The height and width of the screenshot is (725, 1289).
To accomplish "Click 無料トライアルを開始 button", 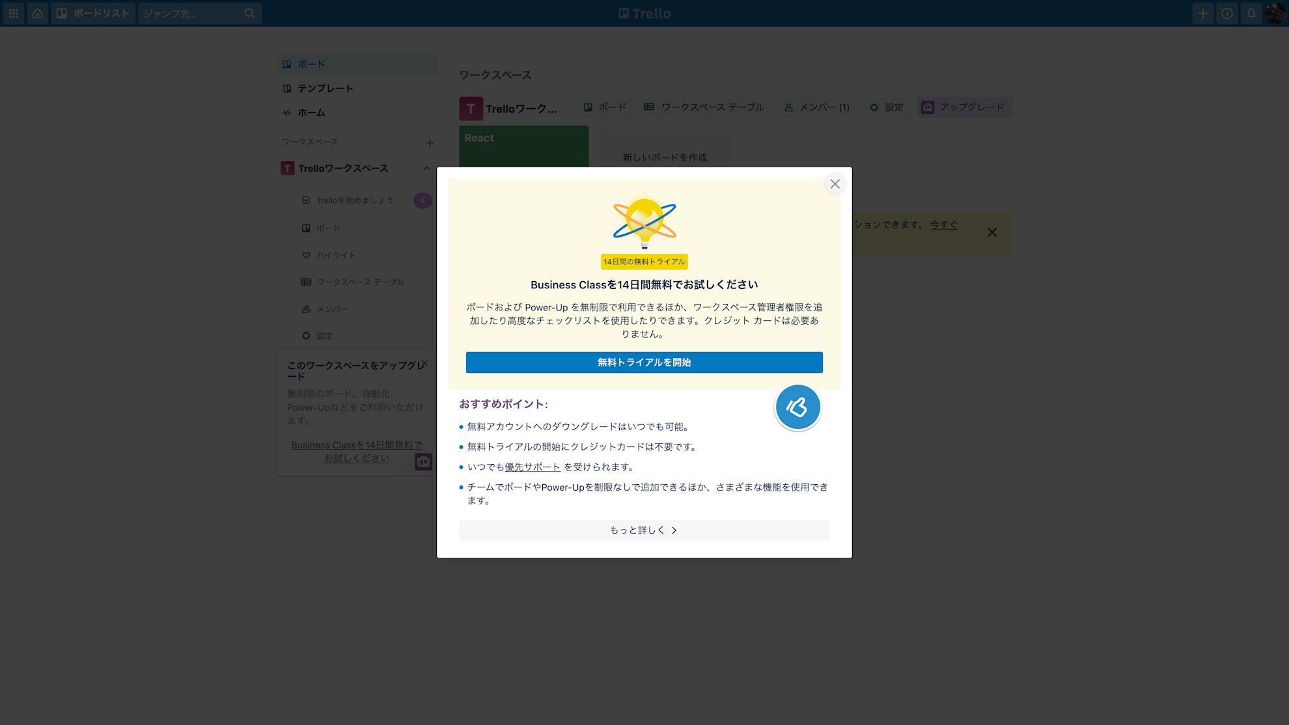I will [644, 362].
